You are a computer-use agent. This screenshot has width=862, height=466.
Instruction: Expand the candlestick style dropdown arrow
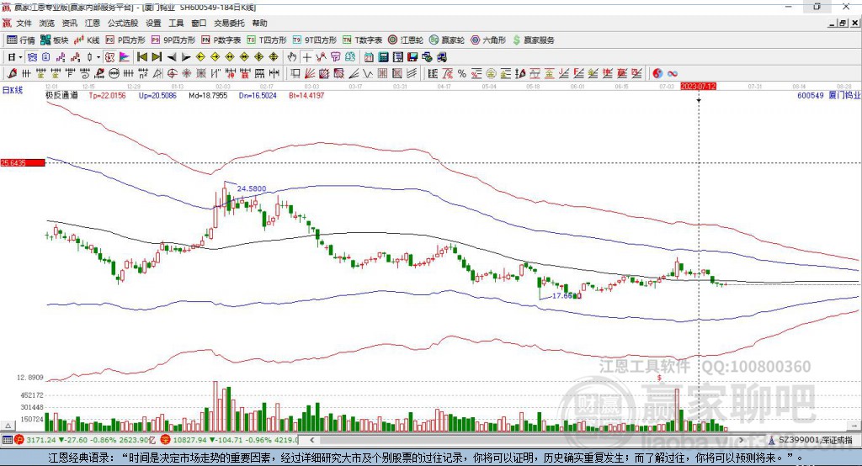tap(98, 57)
